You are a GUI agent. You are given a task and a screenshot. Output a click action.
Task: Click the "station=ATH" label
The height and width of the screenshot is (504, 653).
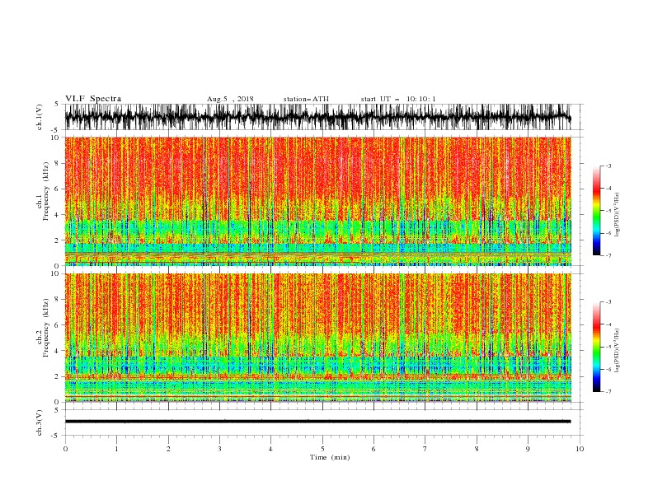point(306,99)
